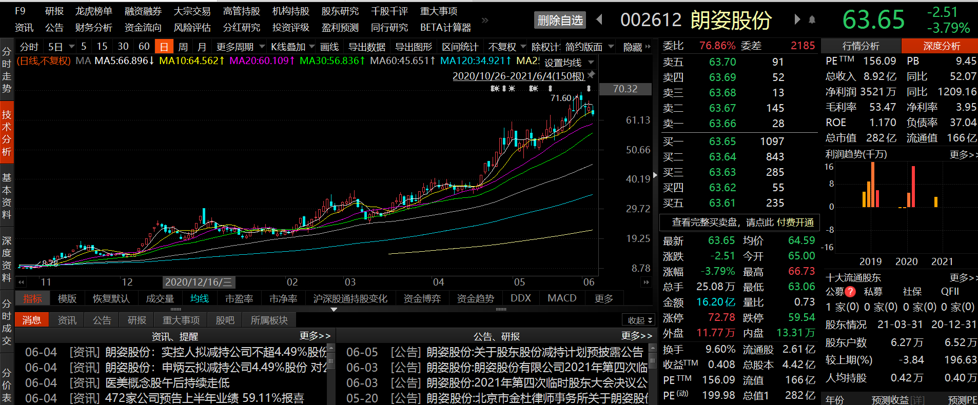
Task: Click the last event marker near 71.60
Action: pyautogui.click(x=589, y=89)
